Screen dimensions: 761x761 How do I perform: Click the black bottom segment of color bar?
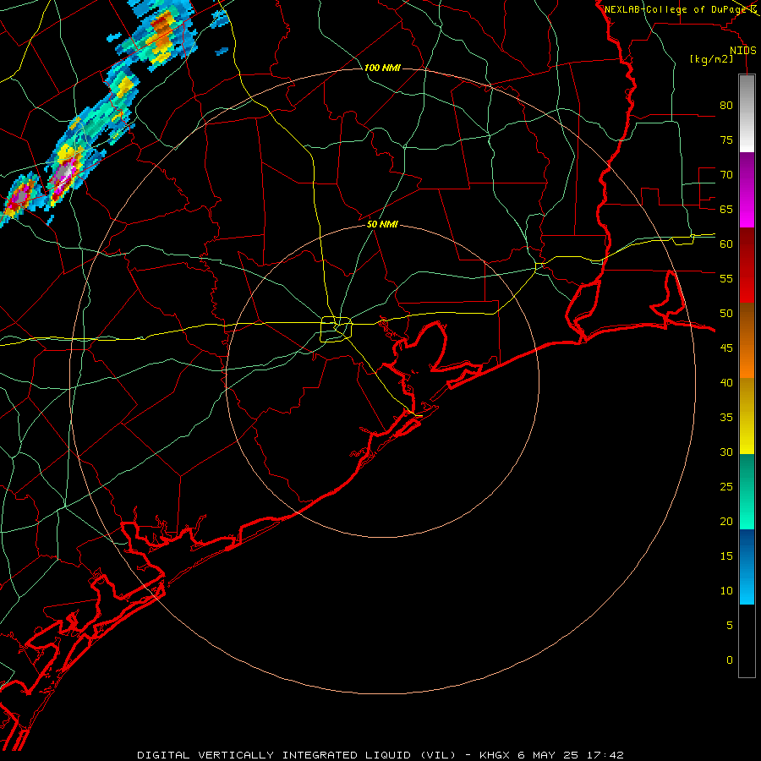pos(747,641)
